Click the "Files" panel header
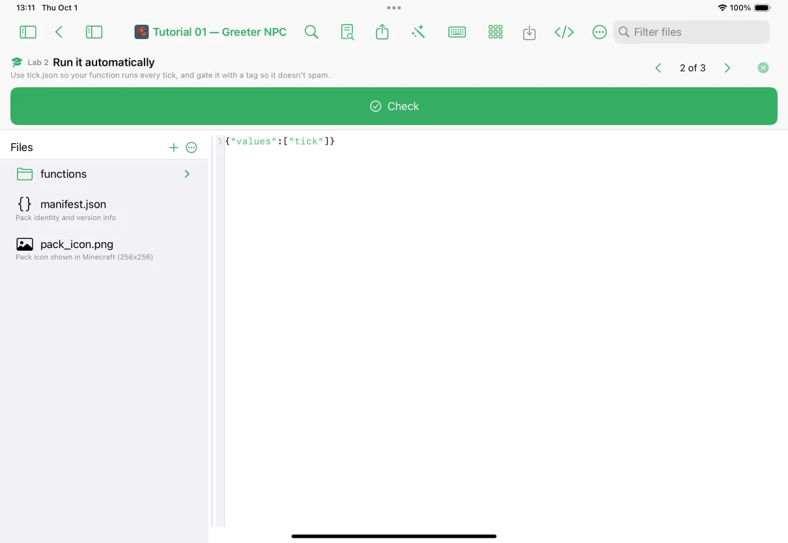 click(21, 148)
